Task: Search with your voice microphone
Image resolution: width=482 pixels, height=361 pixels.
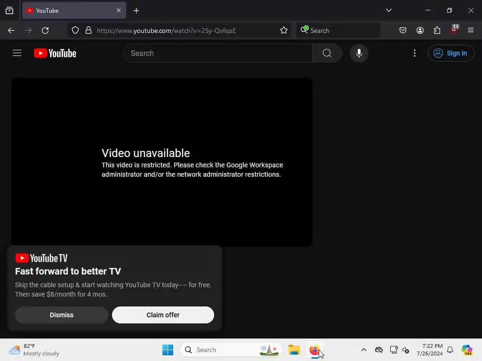Action: pos(359,53)
